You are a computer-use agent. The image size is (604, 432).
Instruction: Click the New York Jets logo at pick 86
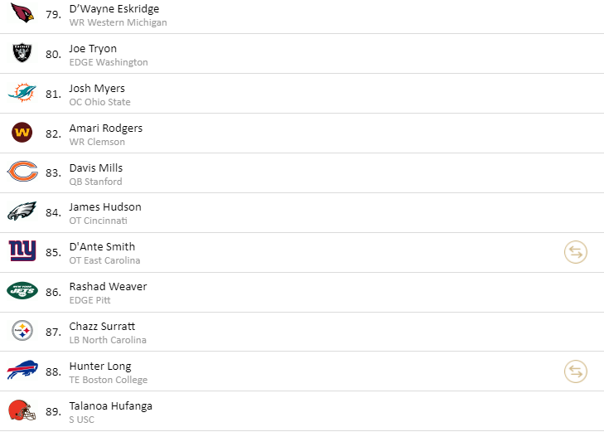[22, 290]
